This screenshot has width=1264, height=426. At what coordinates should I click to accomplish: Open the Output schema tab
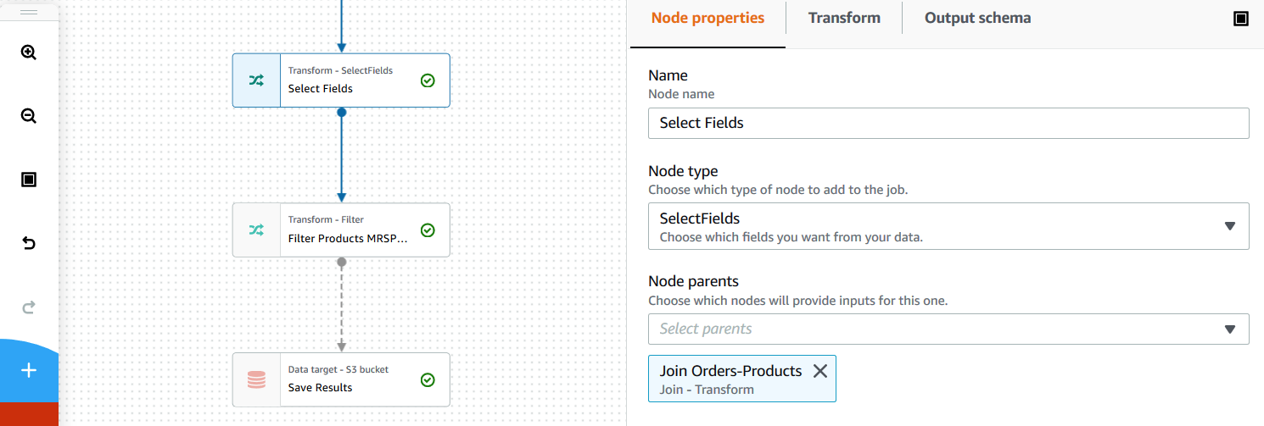pyautogui.click(x=977, y=18)
